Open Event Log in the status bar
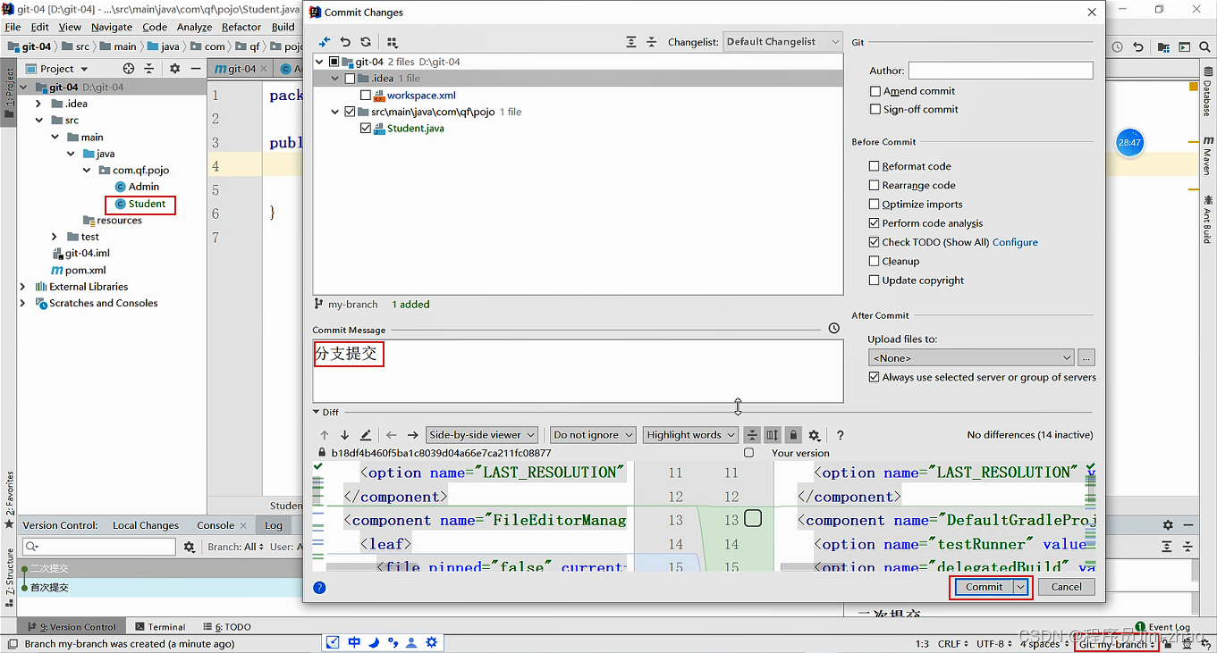Image resolution: width=1217 pixels, height=653 pixels. pos(1162,627)
